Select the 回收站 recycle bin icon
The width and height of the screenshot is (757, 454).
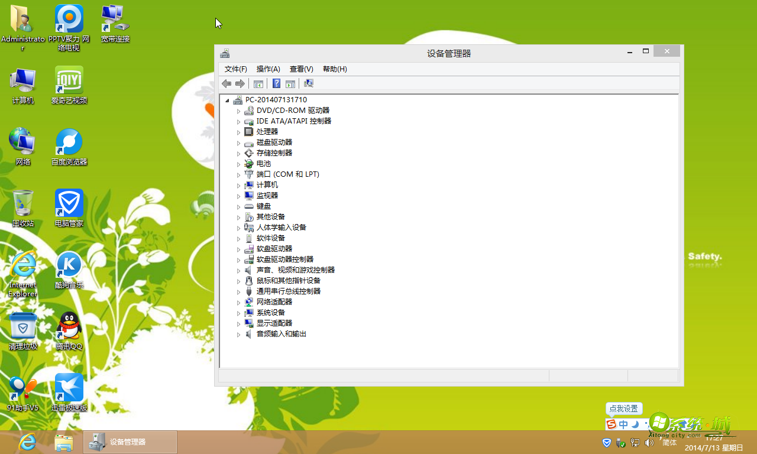point(23,203)
